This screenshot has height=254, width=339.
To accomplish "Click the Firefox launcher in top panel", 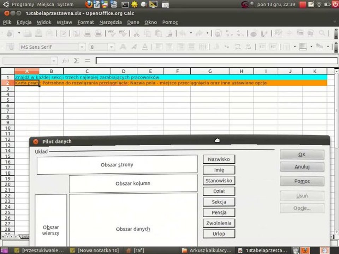I will point(89,4).
